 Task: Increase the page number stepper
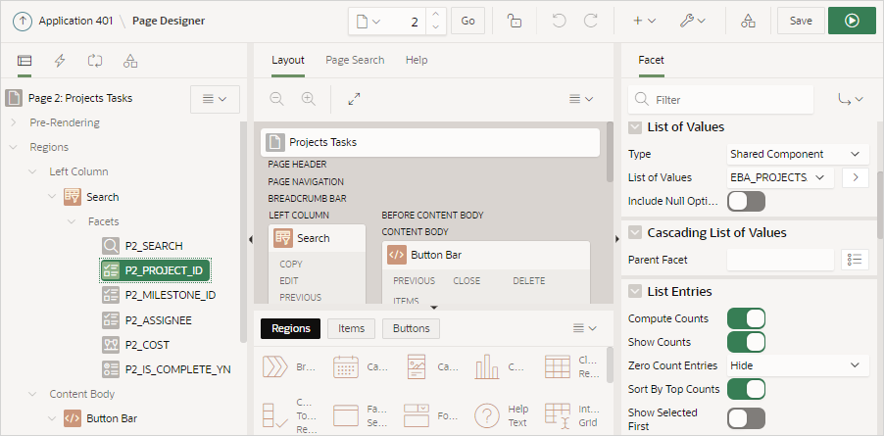coord(435,16)
